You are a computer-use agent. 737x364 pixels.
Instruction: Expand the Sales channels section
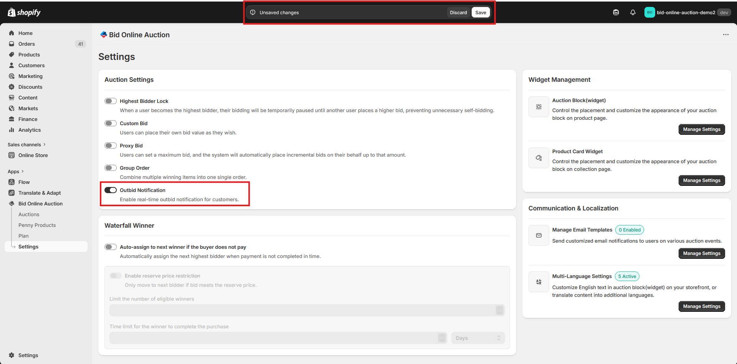pyautogui.click(x=26, y=145)
